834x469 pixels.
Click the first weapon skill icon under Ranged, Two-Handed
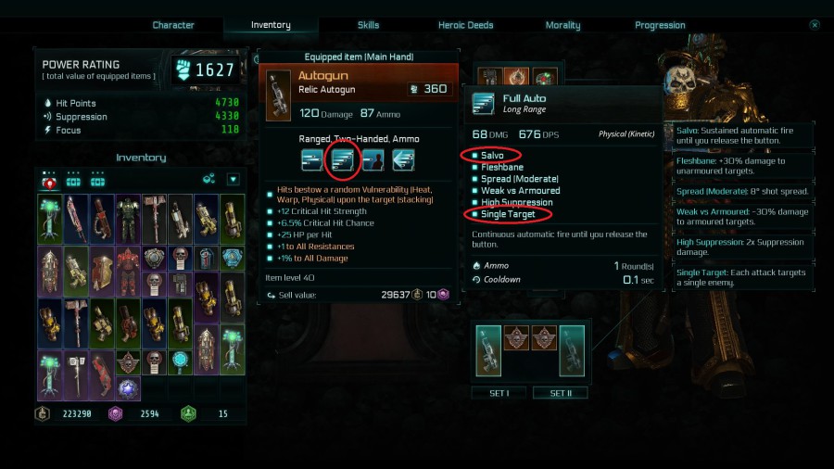point(311,160)
